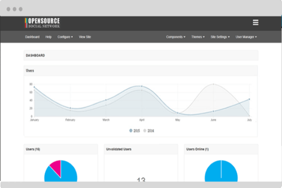Click the unvalidated users count 13
This screenshot has height=188, width=282.
(x=141, y=180)
